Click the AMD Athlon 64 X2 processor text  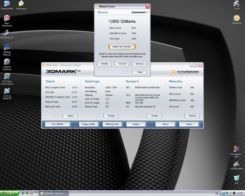tap(147, 98)
